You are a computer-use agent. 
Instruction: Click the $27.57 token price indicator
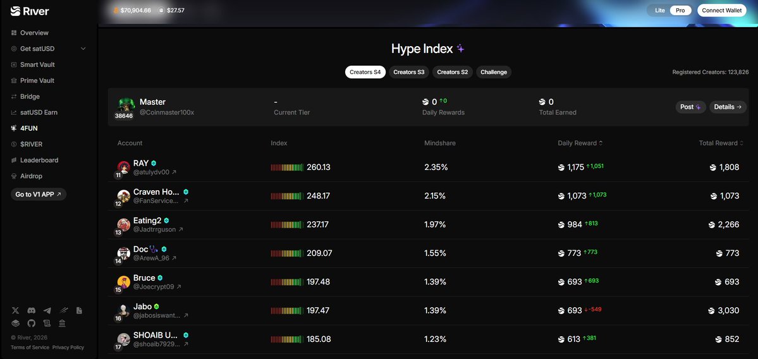171,10
